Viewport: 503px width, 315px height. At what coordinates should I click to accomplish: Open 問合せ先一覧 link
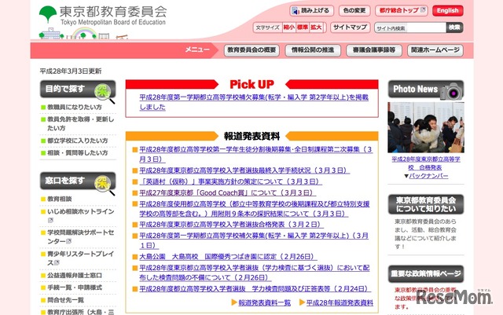pos(65,300)
